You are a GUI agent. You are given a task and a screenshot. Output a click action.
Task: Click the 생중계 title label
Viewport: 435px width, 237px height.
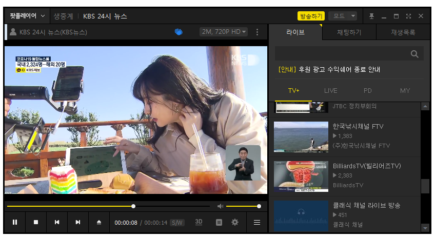click(63, 16)
